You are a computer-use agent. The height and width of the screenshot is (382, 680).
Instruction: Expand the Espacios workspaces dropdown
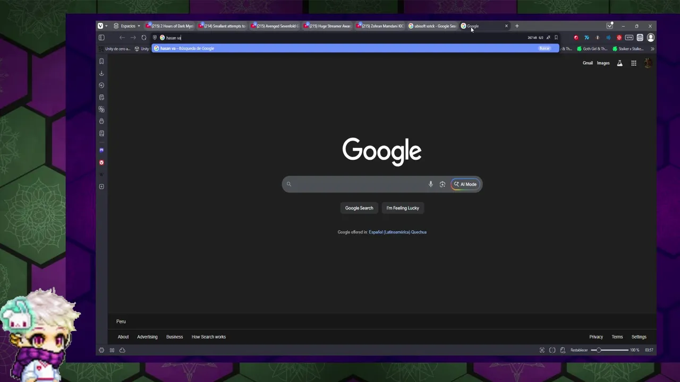(127, 26)
